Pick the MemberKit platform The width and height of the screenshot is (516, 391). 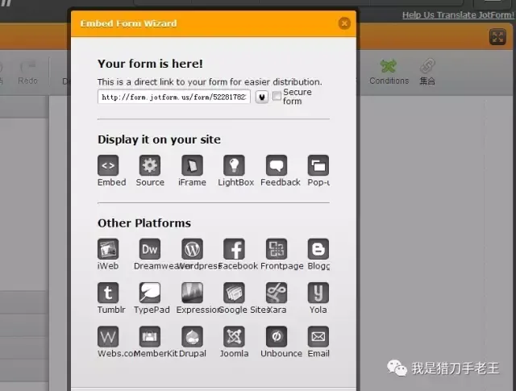(150, 336)
